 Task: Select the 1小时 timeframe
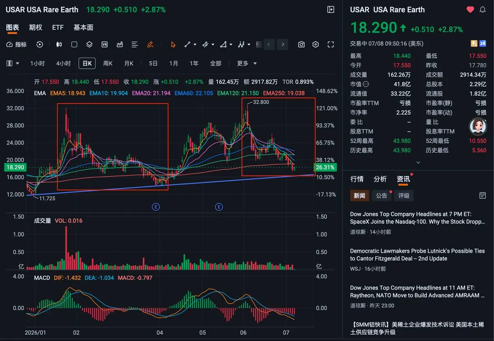tap(37, 63)
